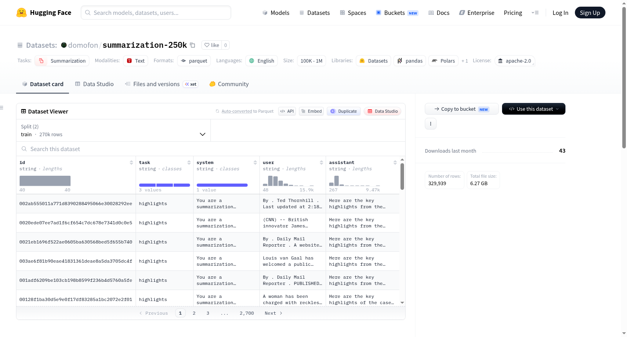Click the dataset viewer vertical scrollbar

coord(402,176)
